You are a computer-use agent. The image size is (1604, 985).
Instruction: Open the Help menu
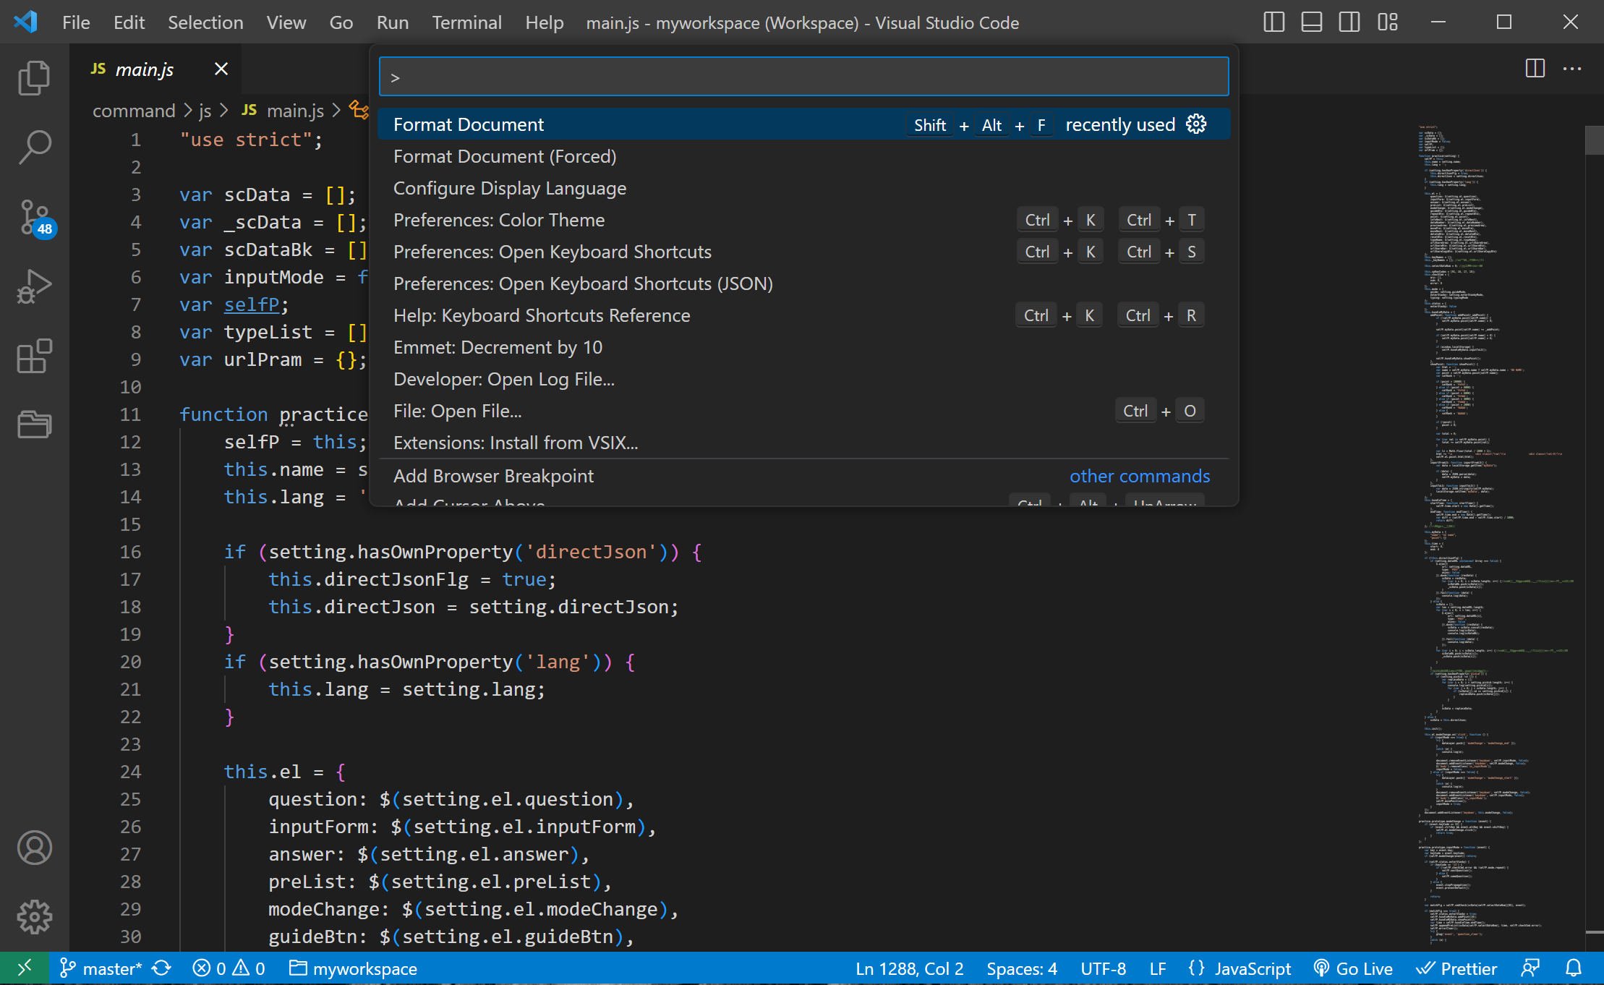(x=544, y=22)
